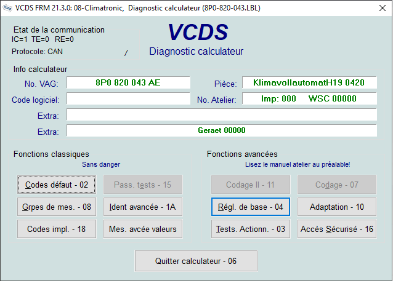
Task: Click the large VCDS logo heading
Action: coord(198,32)
